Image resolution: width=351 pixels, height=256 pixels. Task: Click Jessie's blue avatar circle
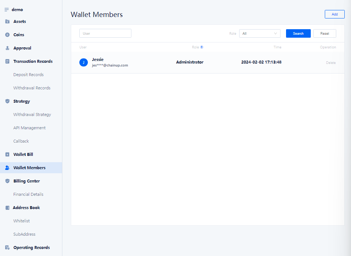pos(83,62)
